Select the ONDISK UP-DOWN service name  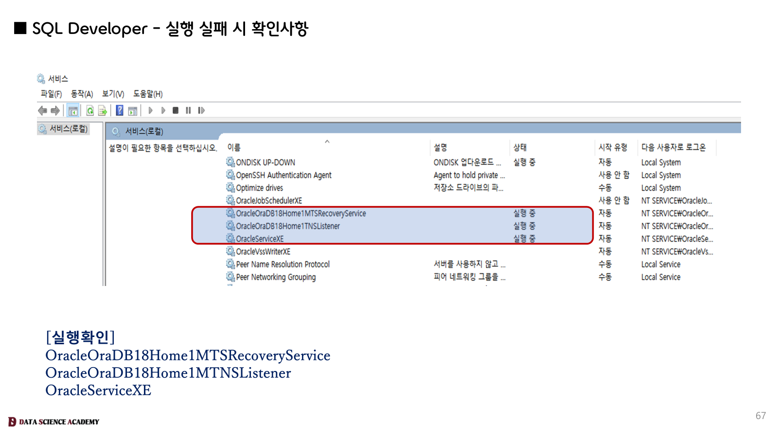pyautogui.click(x=265, y=162)
